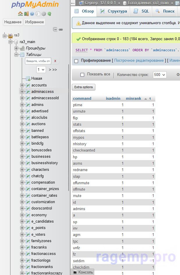This screenshot has height=275, width=180.
Task: Click the Таблицы table icon
Action: 22,55
